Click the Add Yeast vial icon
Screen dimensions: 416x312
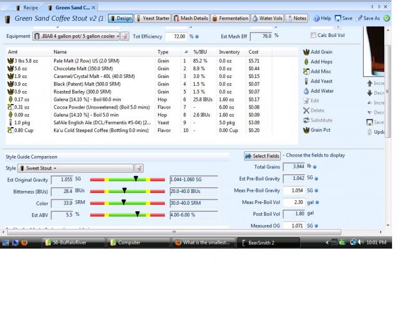click(306, 81)
